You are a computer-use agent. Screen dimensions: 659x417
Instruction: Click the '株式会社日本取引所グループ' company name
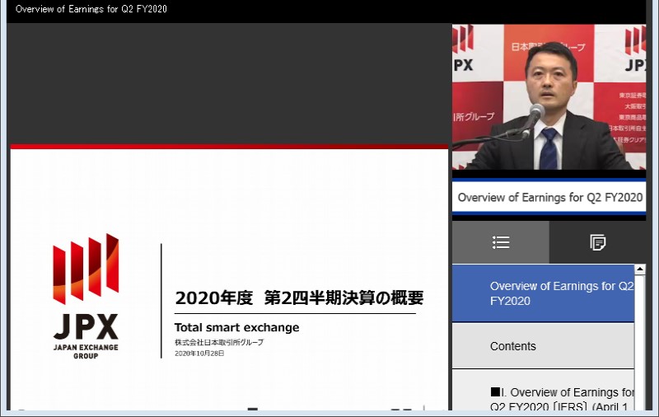click(x=219, y=342)
